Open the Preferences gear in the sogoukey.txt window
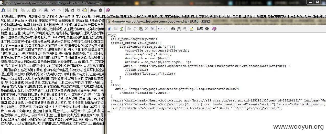Screen dimensions: 326x134 point(100,10)
